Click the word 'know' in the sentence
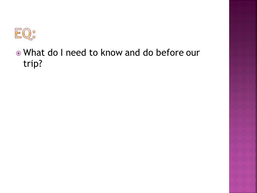 pyautogui.click(x=111, y=53)
